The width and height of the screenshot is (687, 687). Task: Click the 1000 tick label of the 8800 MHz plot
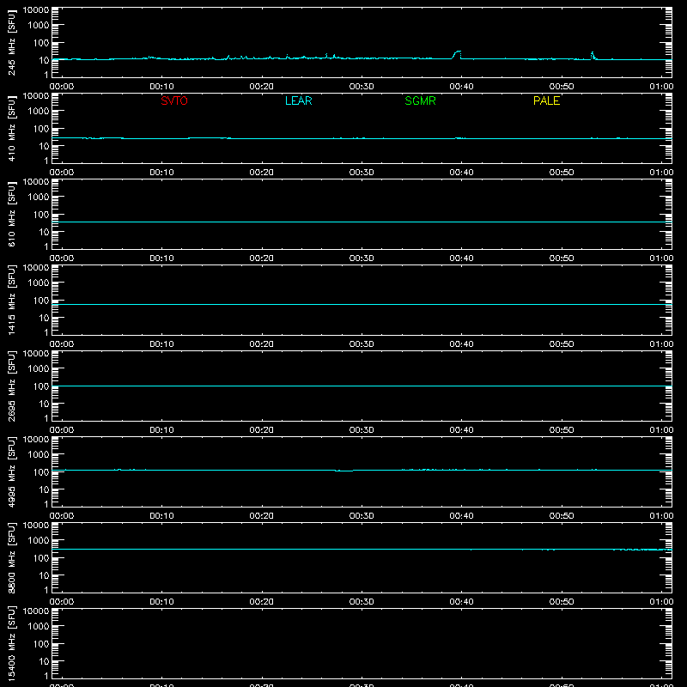click(39, 541)
